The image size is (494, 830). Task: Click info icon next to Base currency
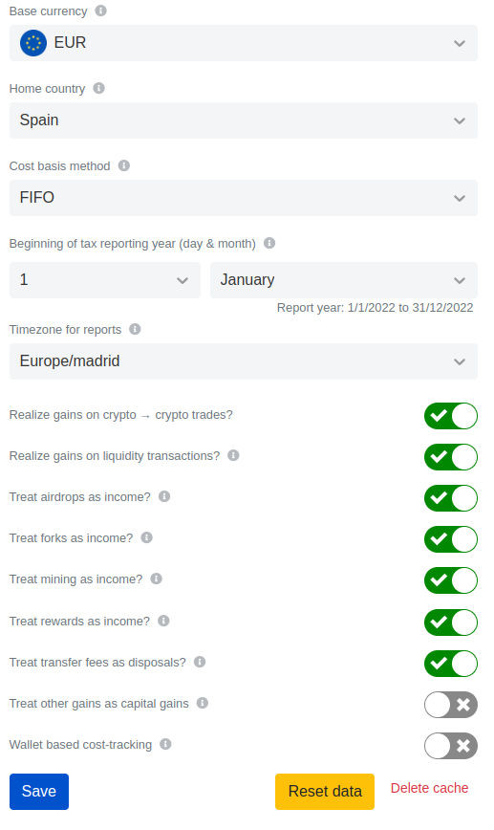[100, 11]
